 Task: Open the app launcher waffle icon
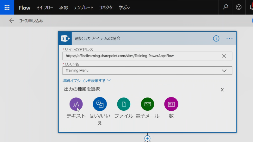point(7,7)
